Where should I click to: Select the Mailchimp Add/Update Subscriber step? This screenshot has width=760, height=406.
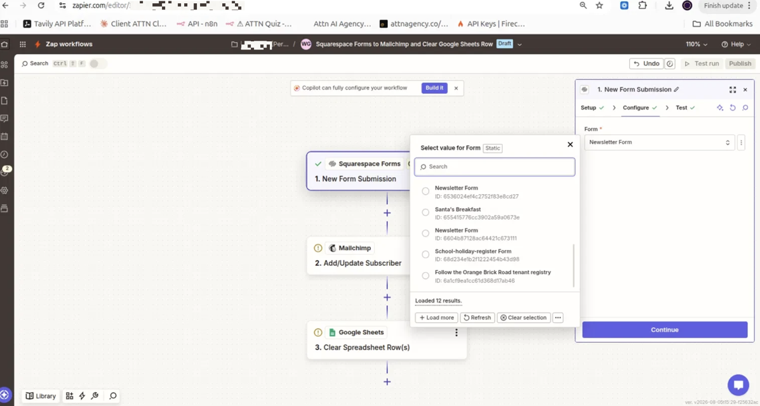(x=359, y=256)
